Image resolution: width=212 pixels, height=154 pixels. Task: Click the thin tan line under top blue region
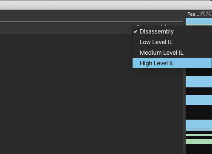199,25
